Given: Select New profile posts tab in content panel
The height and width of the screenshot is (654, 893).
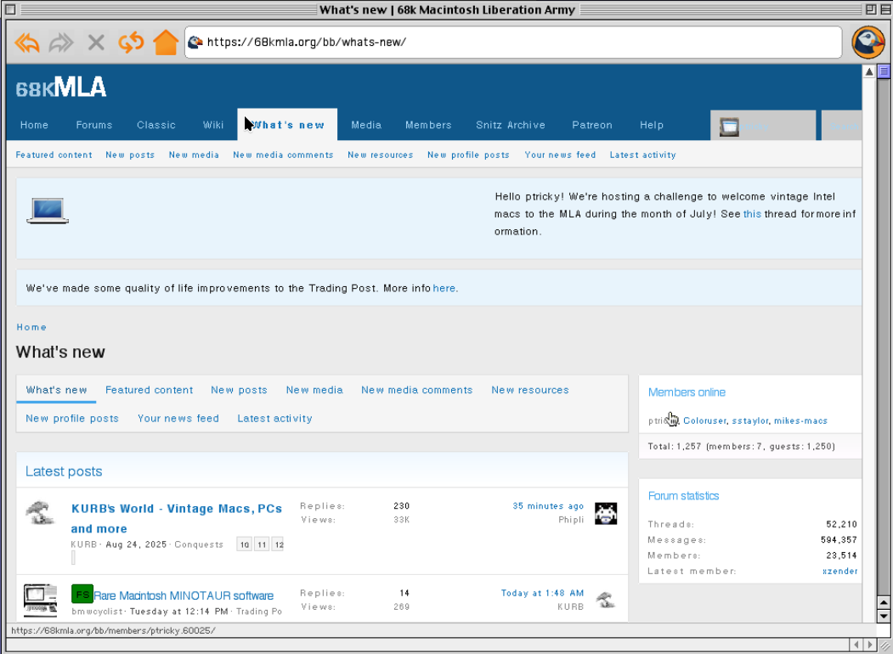Looking at the screenshot, I should (x=72, y=419).
